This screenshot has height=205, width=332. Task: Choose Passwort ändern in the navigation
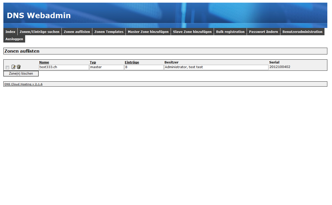click(x=263, y=32)
